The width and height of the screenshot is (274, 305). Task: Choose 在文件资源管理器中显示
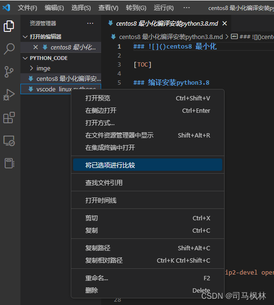(148, 135)
